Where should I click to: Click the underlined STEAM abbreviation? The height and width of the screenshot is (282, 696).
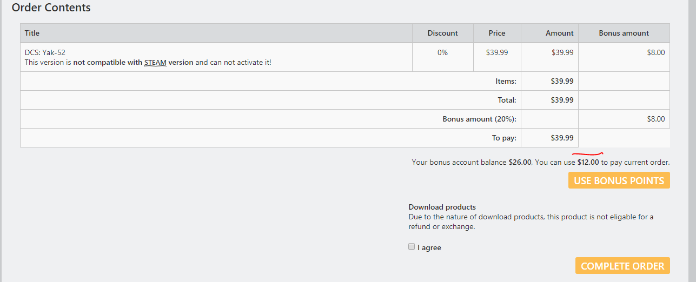pyautogui.click(x=155, y=62)
